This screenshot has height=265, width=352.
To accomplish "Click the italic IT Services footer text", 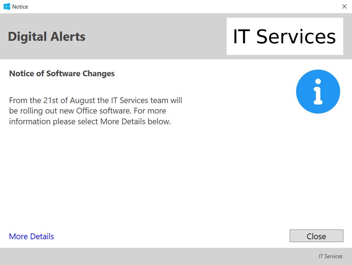I will (x=330, y=256).
